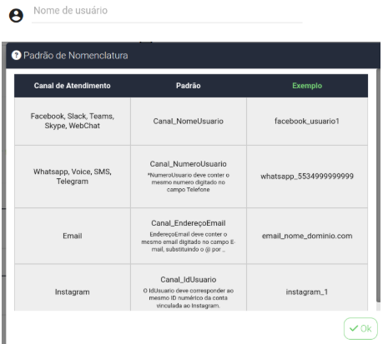Click the Facebook, Slack, Teams channel cell

(73, 122)
